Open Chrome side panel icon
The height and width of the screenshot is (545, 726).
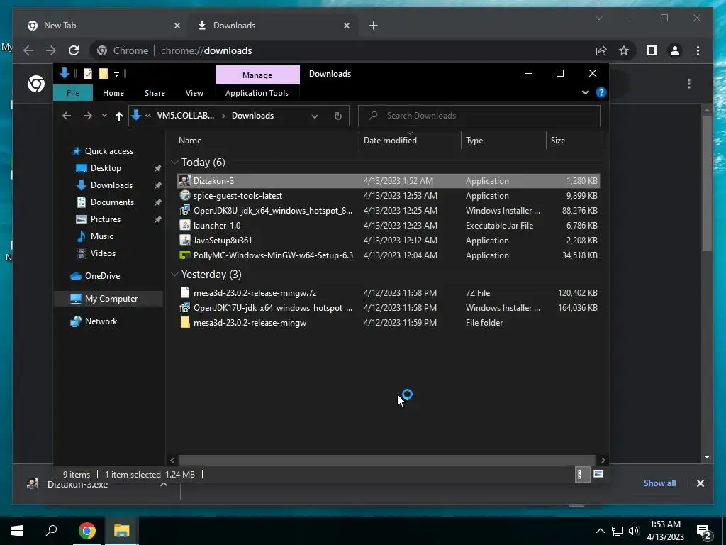click(652, 50)
